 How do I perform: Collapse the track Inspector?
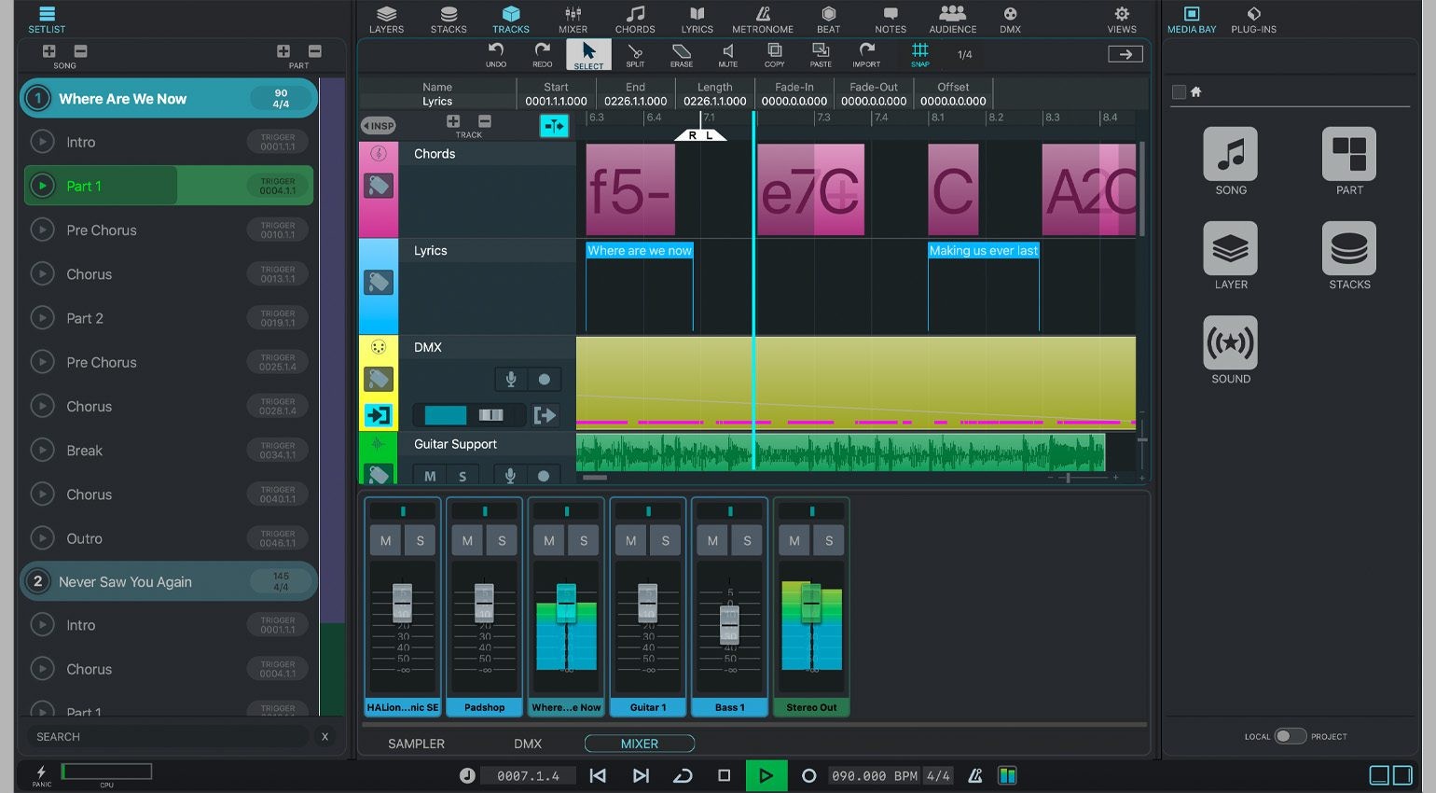[378, 124]
